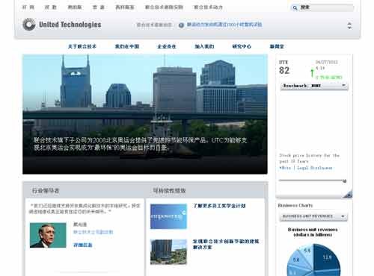The image size is (374, 276).
Task: Click the magnifier icon in the search box
Action: point(295,7)
